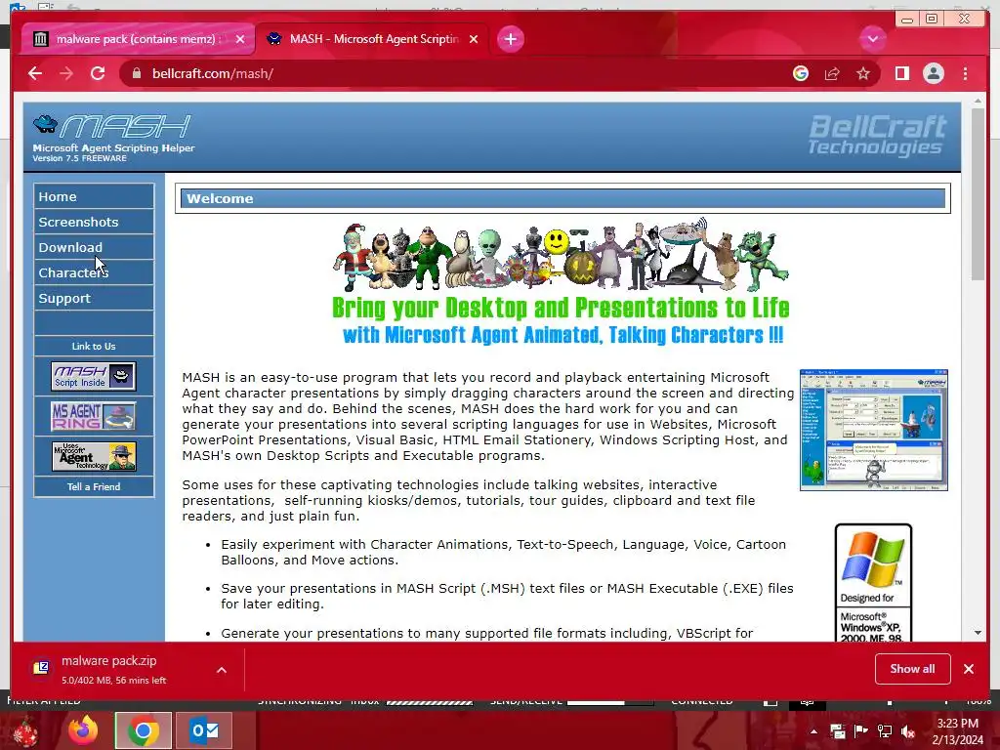Click the BellCraft Technologies logo
This screenshot has width=1000, height=750.
[877, 135]
